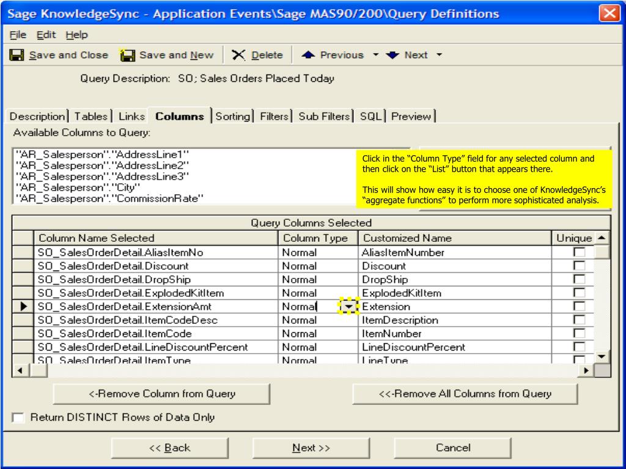Click grid horizontal scrollbar right arrow
Image resolution: width=626 pixels, height=469 pixels.
(586, 371)
